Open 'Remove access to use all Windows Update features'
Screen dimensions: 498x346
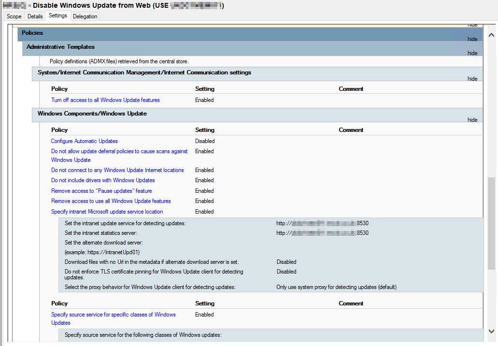coord(111,201)
